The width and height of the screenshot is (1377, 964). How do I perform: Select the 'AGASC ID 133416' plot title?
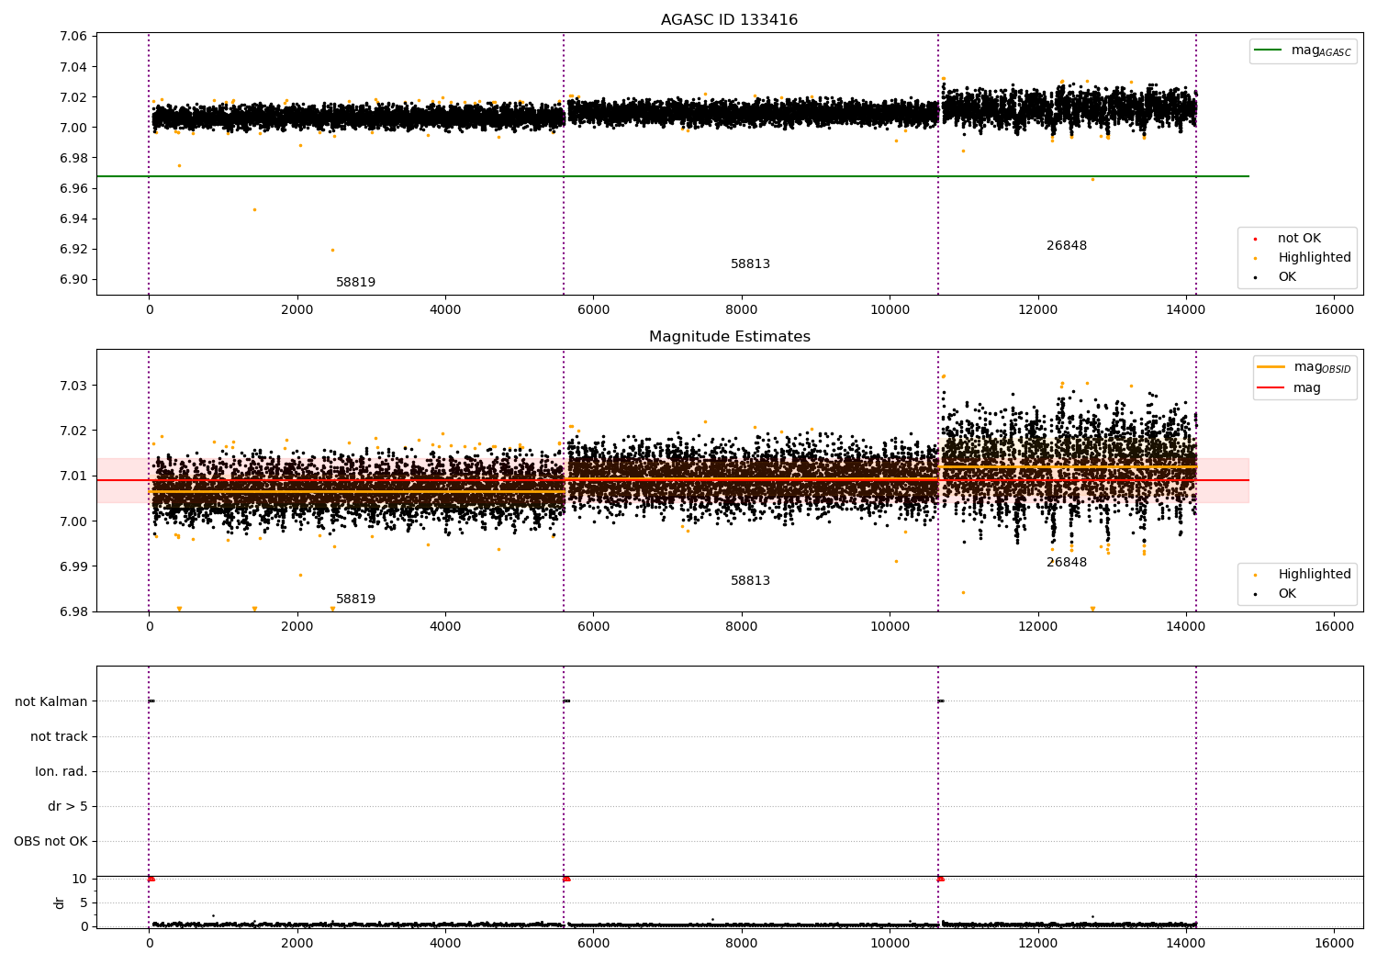pos(729,20)
